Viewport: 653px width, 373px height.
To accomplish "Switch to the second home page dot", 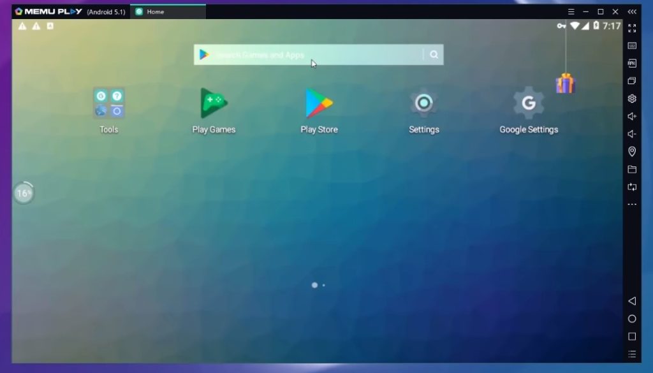I will tap(323, 285).
